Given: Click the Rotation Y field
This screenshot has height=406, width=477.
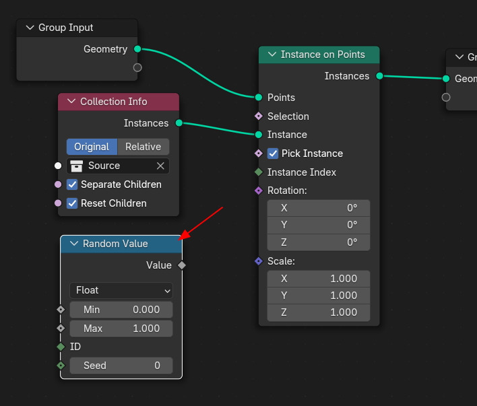Looking at the screenshot, I should click(x=319, y=225).
